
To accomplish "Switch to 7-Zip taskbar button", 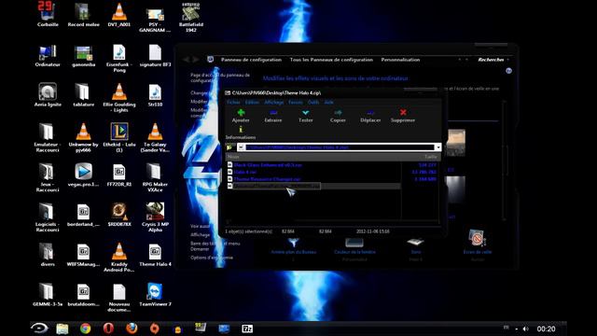I will point(247,329).
